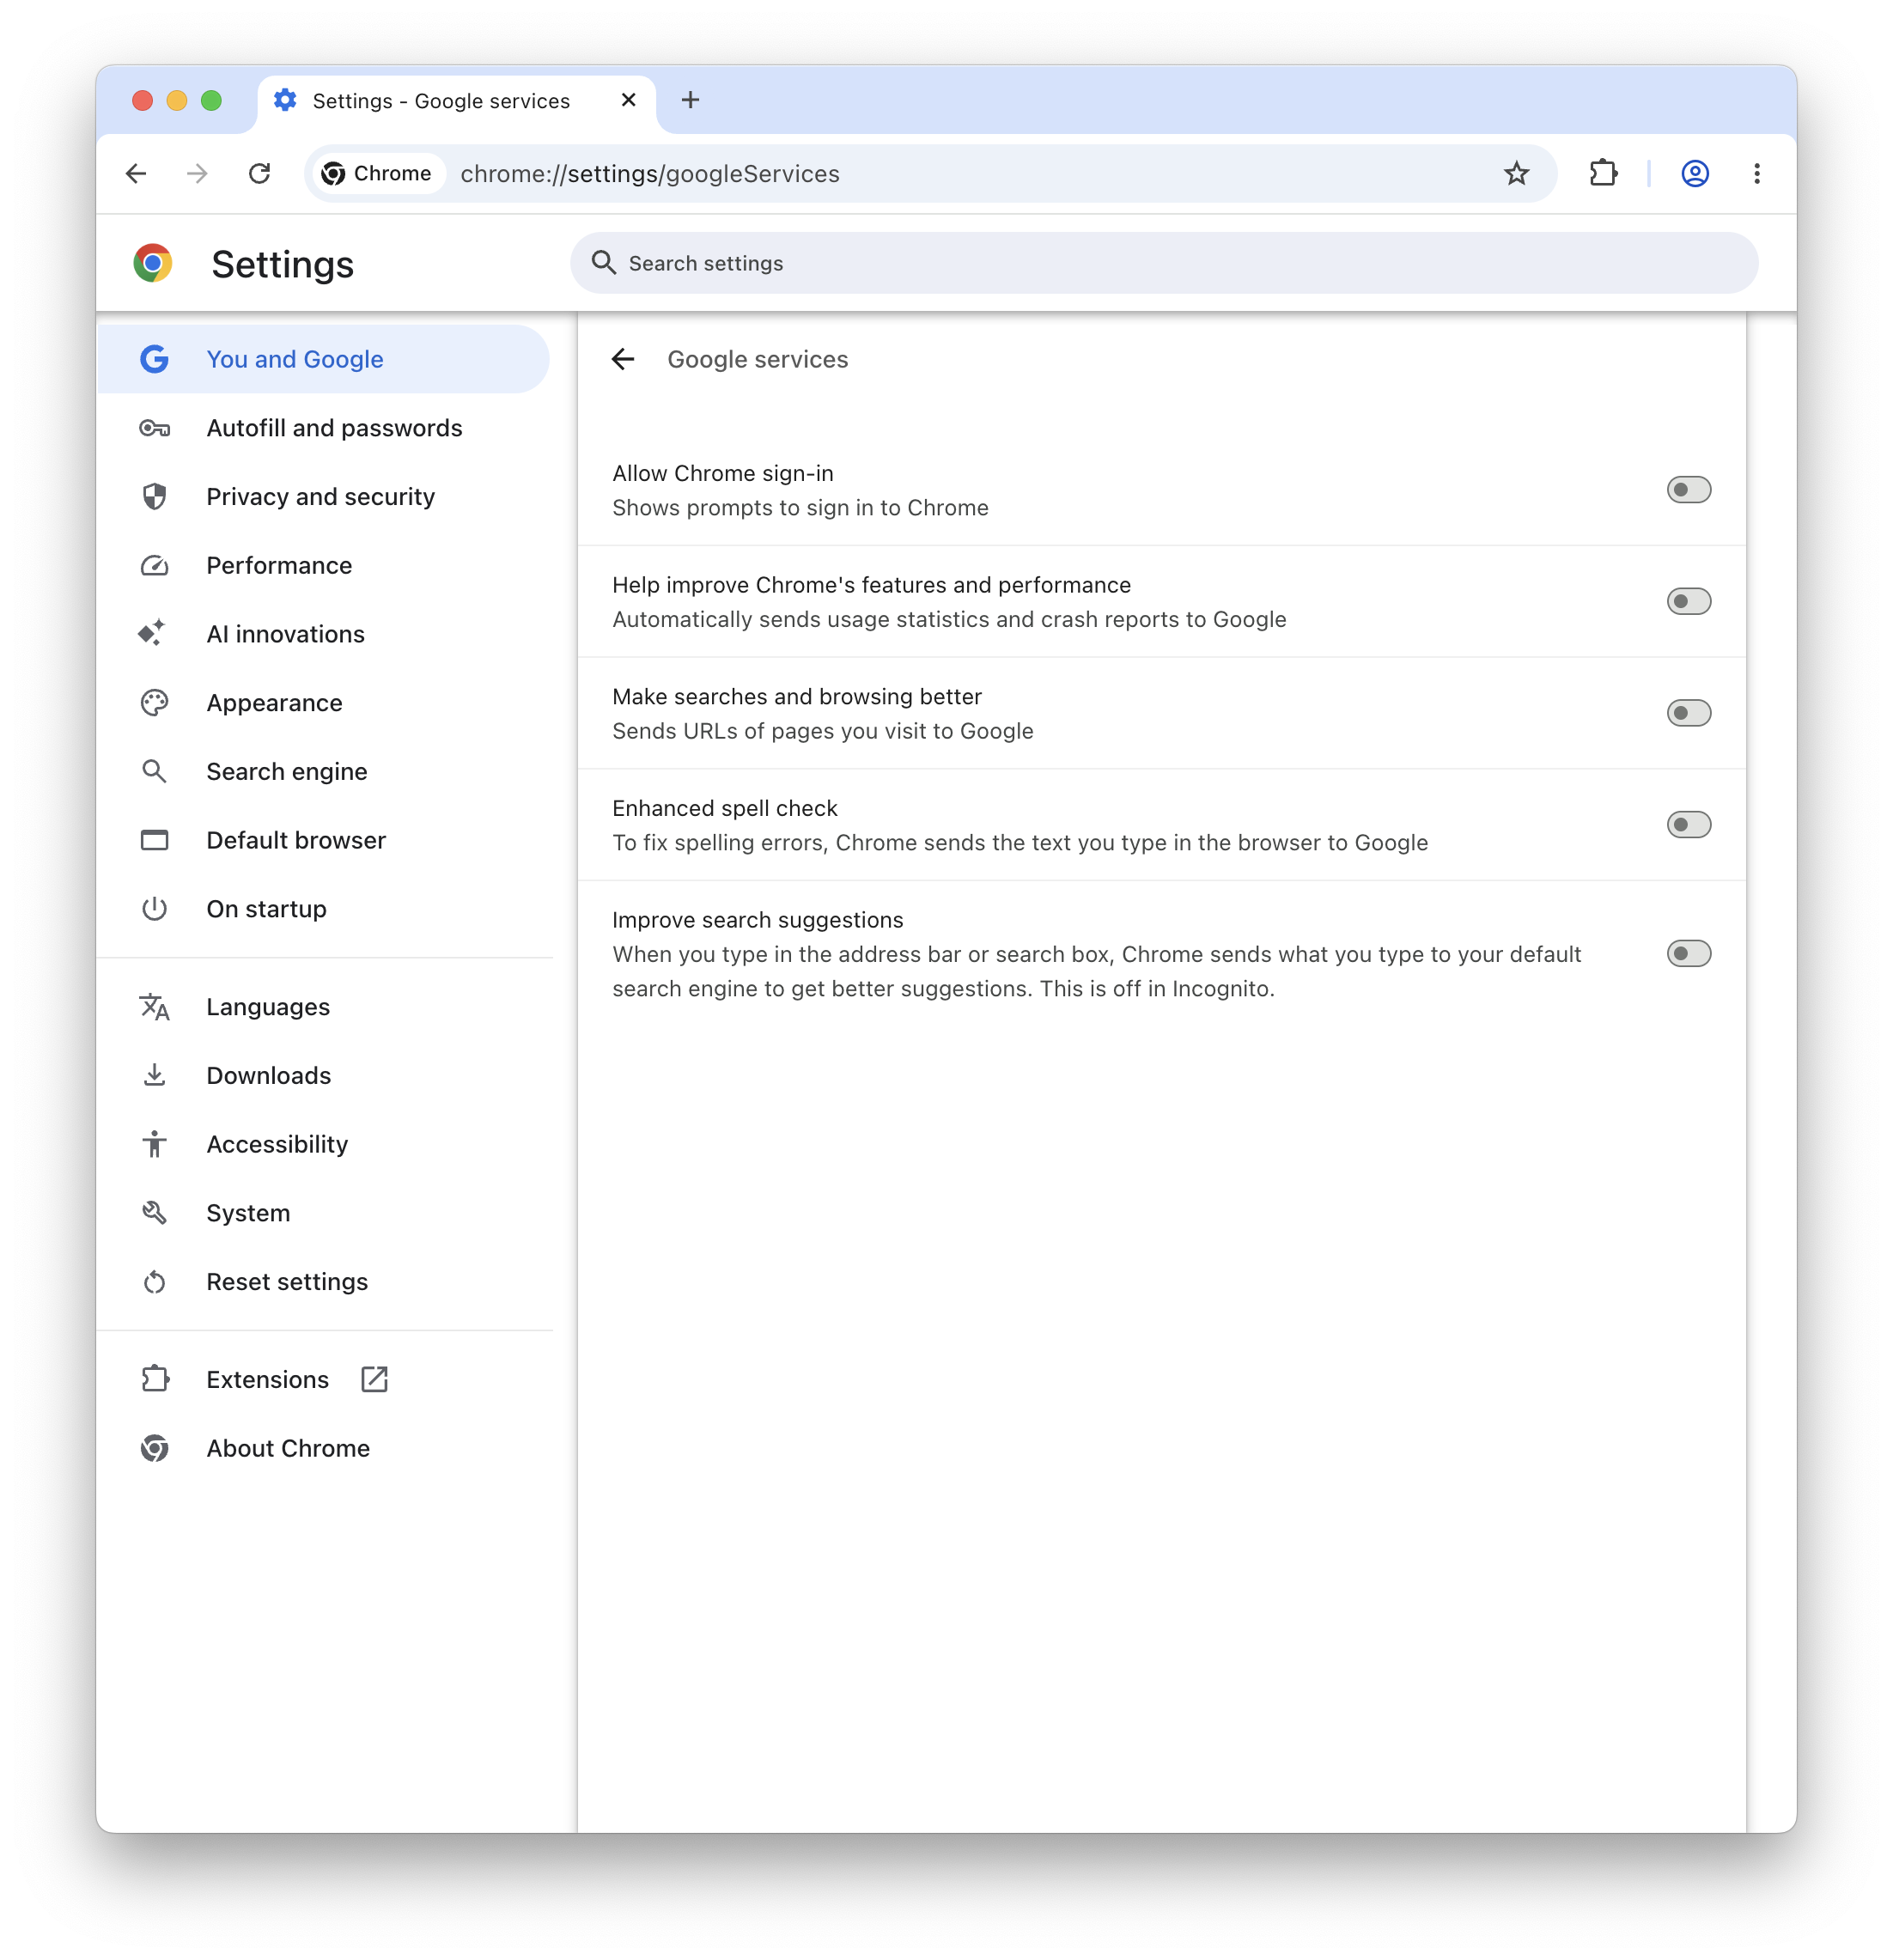Viewport: 1893px width, 1960px height.
Task: Click "Sends URLs of pages you visit to Google"
Action: click(822, 731)
